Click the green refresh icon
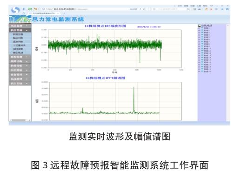Screen dimensions: 235x171 (x=30, y=9)
